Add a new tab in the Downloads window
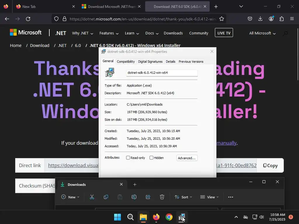This screenshot has width=299, height=224. [135, 184]
